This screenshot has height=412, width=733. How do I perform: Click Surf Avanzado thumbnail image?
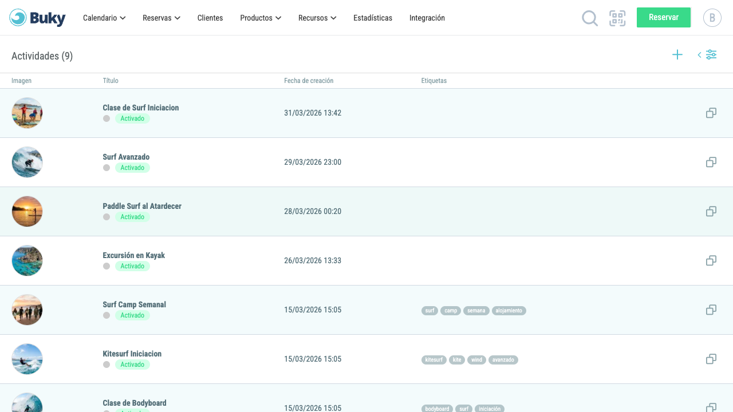coord(27,162)
